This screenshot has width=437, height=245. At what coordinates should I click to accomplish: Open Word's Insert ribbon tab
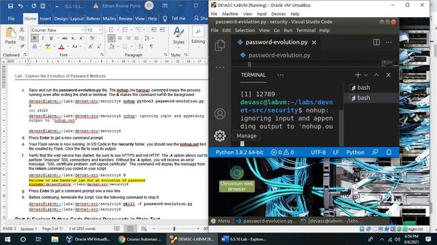point(45,18)
